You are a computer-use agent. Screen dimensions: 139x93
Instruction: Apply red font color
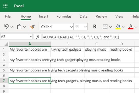pyautogui.click(x=131, y=27)
